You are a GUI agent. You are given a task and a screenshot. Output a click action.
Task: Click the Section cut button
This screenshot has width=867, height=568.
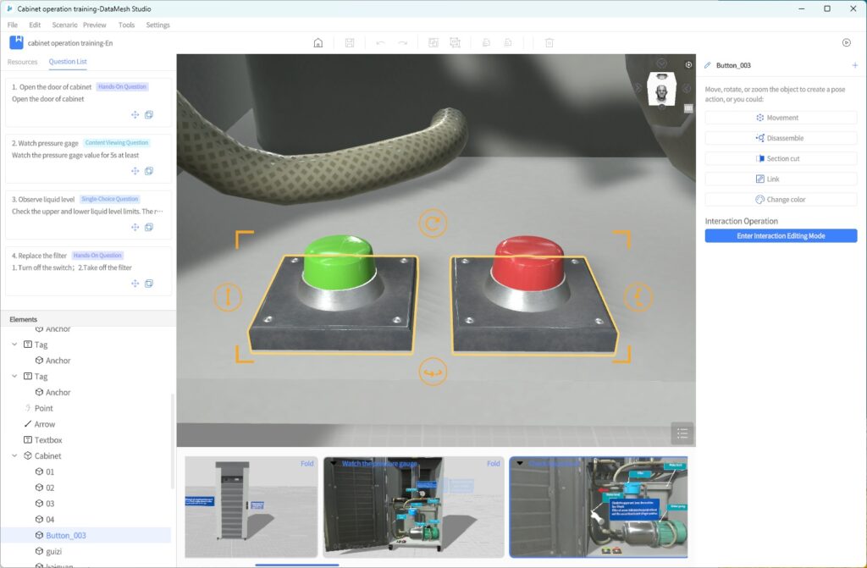pyautogui.click(x=781, y=158)
